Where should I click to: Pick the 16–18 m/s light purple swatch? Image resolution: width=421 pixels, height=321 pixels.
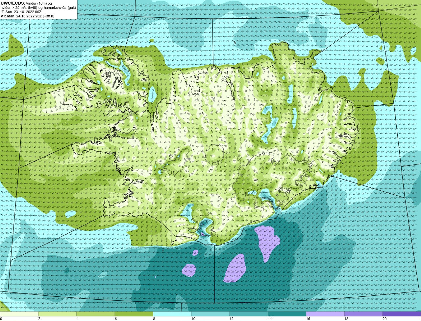[325, 314]
